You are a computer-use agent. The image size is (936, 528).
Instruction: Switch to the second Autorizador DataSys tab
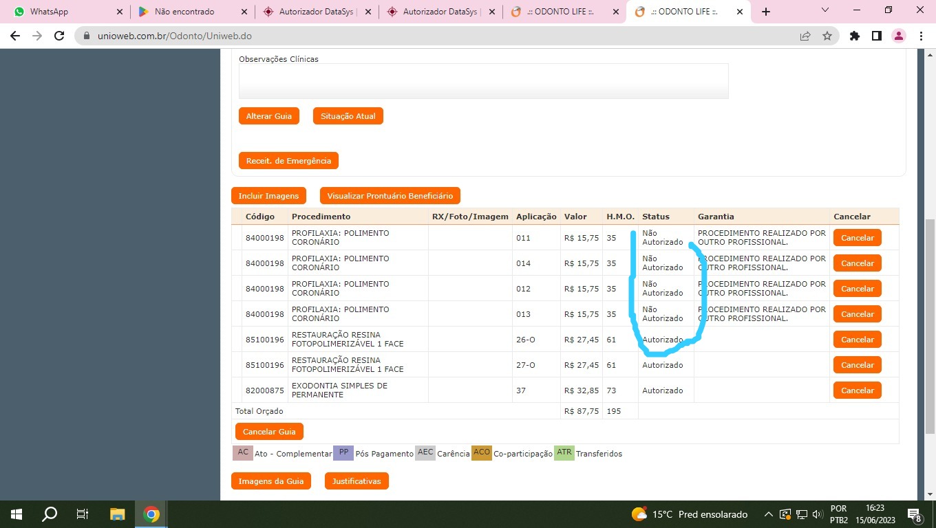(x=440, y=12)
